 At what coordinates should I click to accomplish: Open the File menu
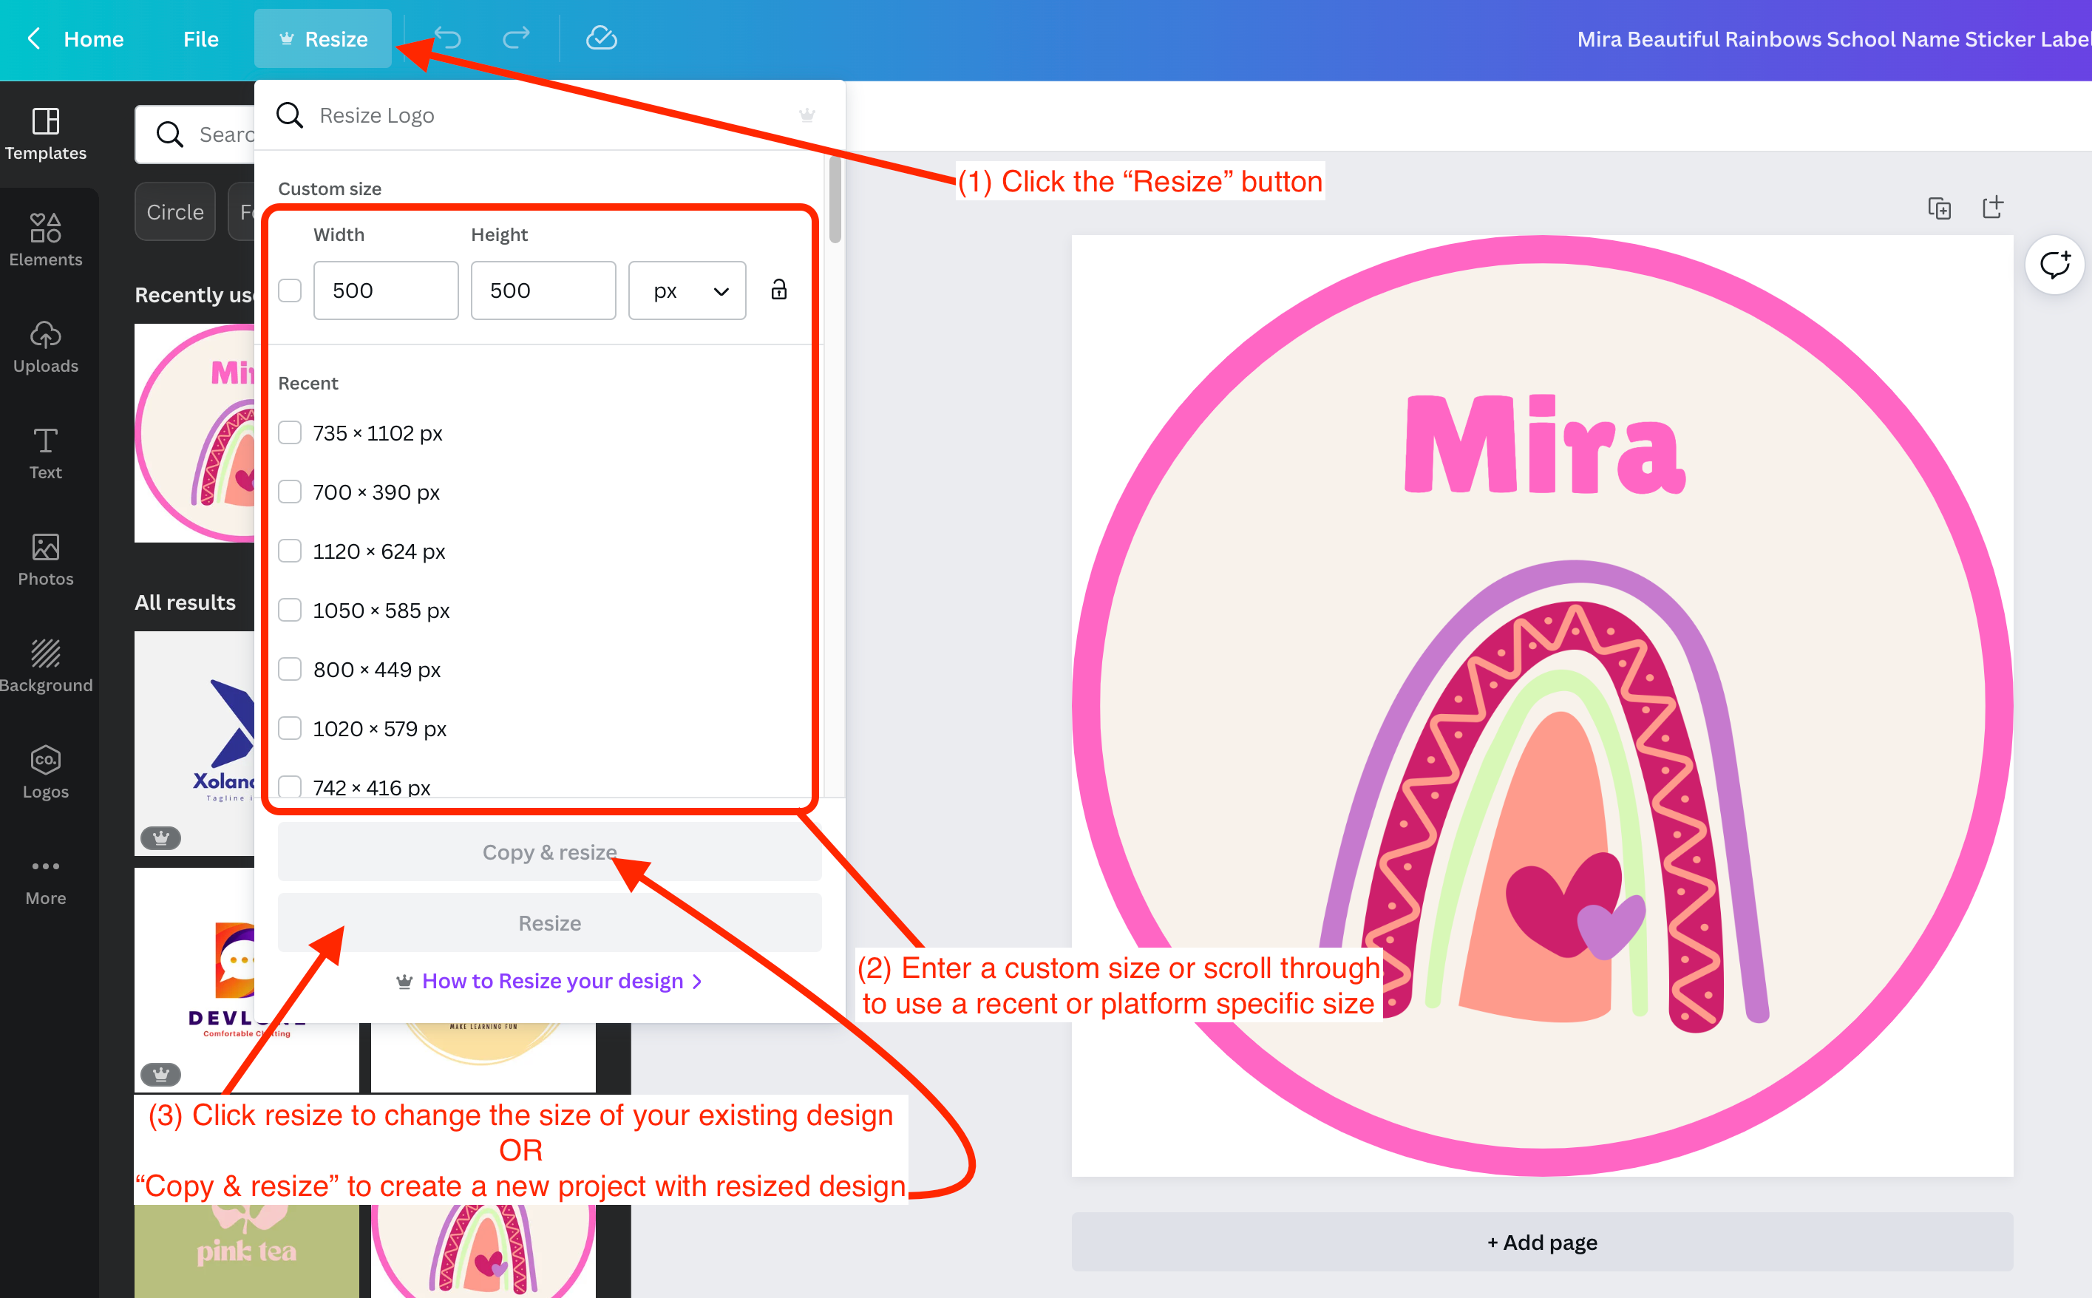coord(201,38)
